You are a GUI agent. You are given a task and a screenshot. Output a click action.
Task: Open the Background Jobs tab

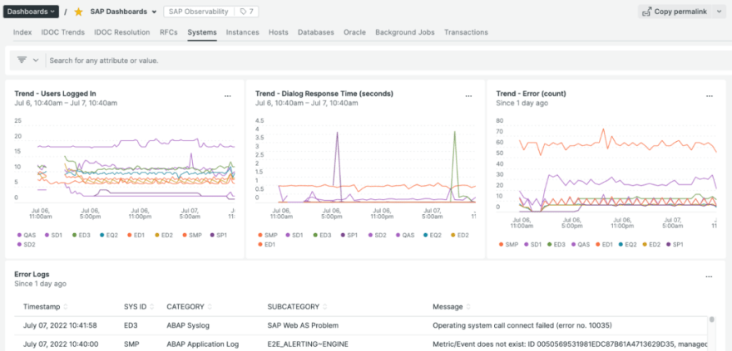click(404, 32)
